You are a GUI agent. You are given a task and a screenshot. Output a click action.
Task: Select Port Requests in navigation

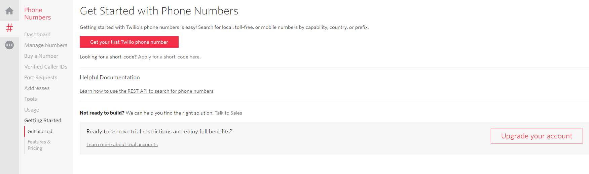(x=41, y=77)
